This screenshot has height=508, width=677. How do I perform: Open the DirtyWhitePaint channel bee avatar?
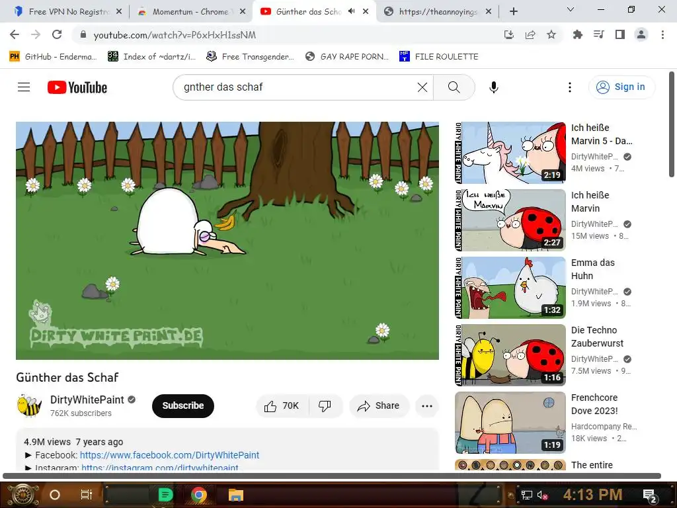(29, 405)
